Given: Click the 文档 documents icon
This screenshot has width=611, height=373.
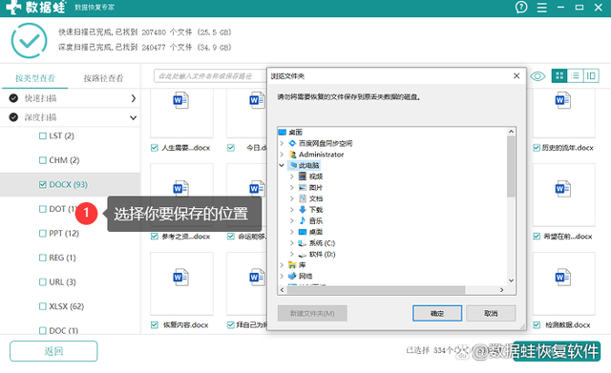Looking at the screenshot, I should [x=303, y=198].
